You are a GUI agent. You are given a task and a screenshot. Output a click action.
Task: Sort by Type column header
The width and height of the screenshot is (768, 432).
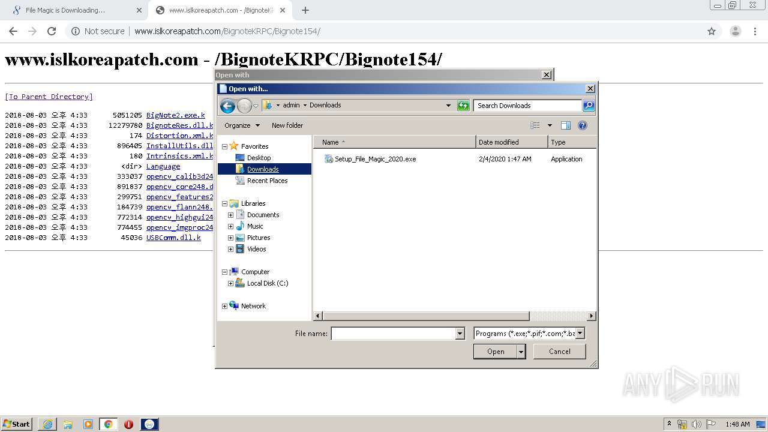point(572,142)
